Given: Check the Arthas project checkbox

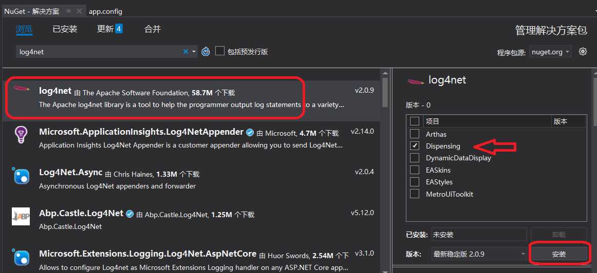Looking at the screenshot, I should click(414, 134).
